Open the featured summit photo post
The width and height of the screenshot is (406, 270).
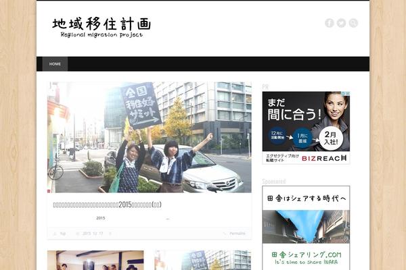[150, 137]
